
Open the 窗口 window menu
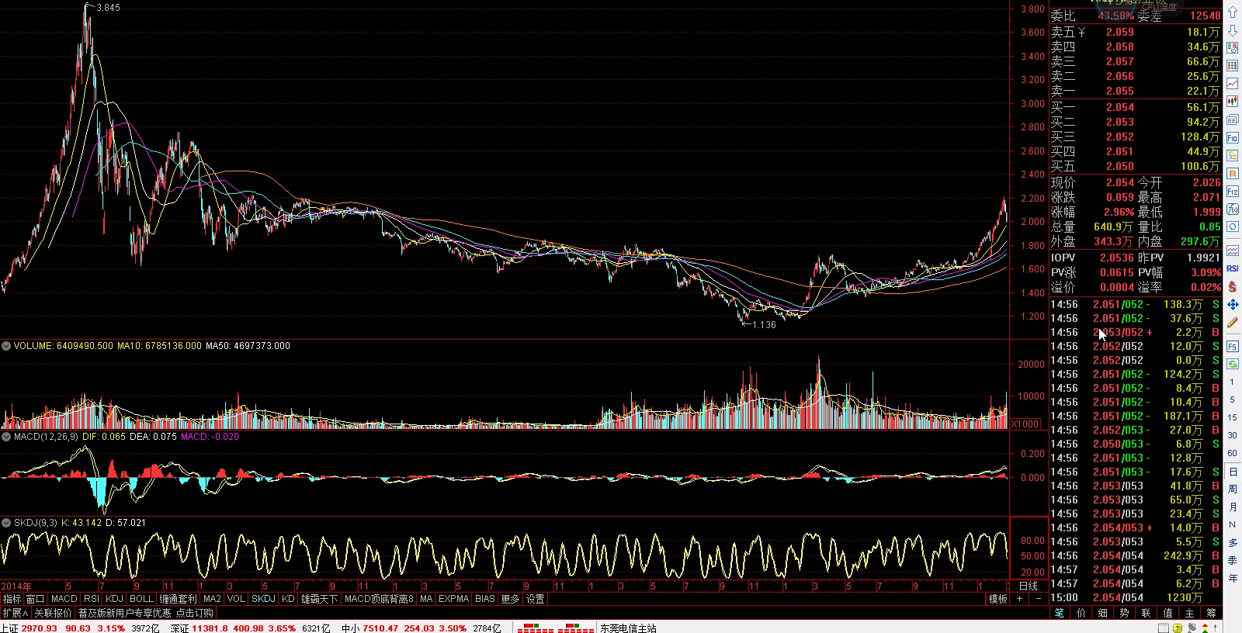click(x=35, y=599)
